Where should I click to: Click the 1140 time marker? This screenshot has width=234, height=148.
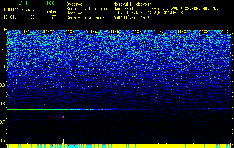(x=227, y=32)
